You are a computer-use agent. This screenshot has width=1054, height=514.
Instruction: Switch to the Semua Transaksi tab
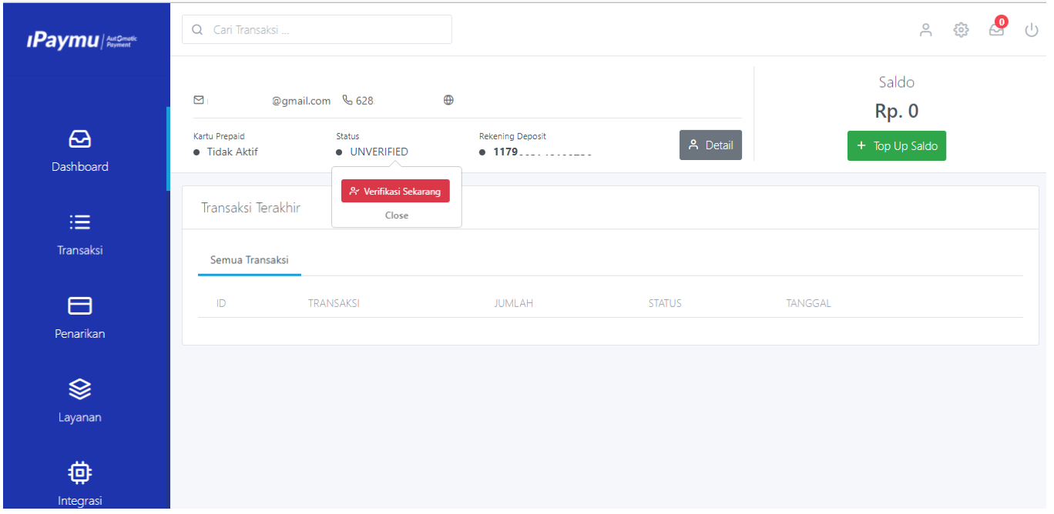pyautogui.click(x=249, y=261)
